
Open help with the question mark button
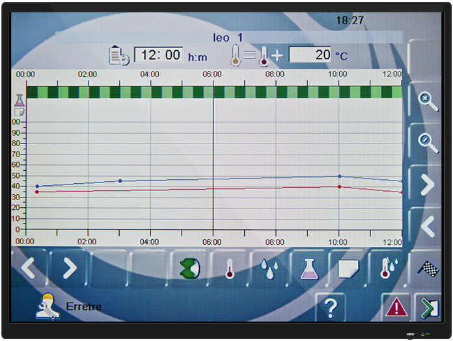point(331,309)
